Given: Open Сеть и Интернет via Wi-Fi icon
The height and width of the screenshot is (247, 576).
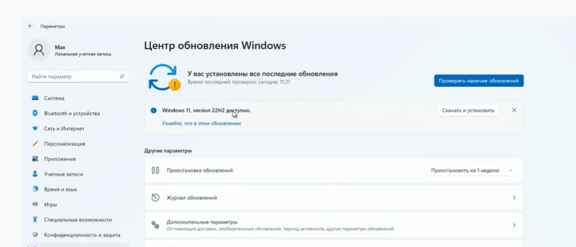Looking at the screenshot, I should tap(35, 129).
